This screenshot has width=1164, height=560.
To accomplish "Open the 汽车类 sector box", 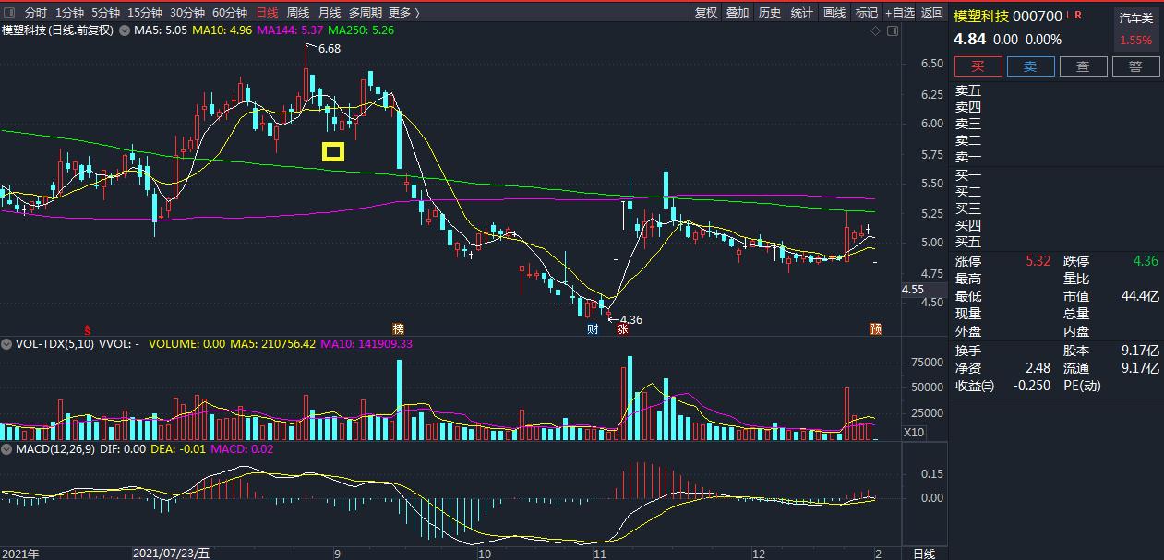I will 1136,30.
